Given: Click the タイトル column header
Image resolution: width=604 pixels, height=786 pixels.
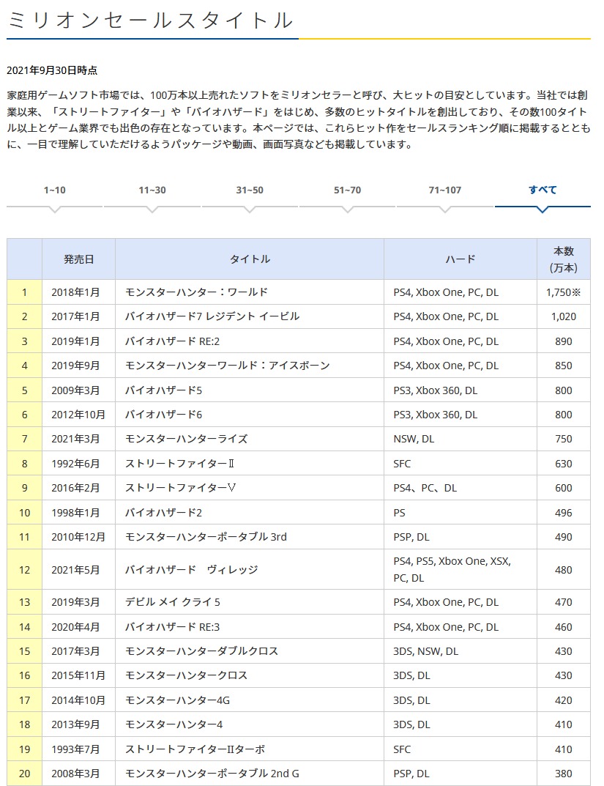Looking at the screenshot, I should [x=250, y=259].
